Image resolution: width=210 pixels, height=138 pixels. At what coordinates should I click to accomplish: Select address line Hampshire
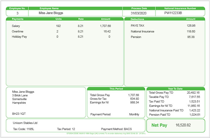pos(19,103)
